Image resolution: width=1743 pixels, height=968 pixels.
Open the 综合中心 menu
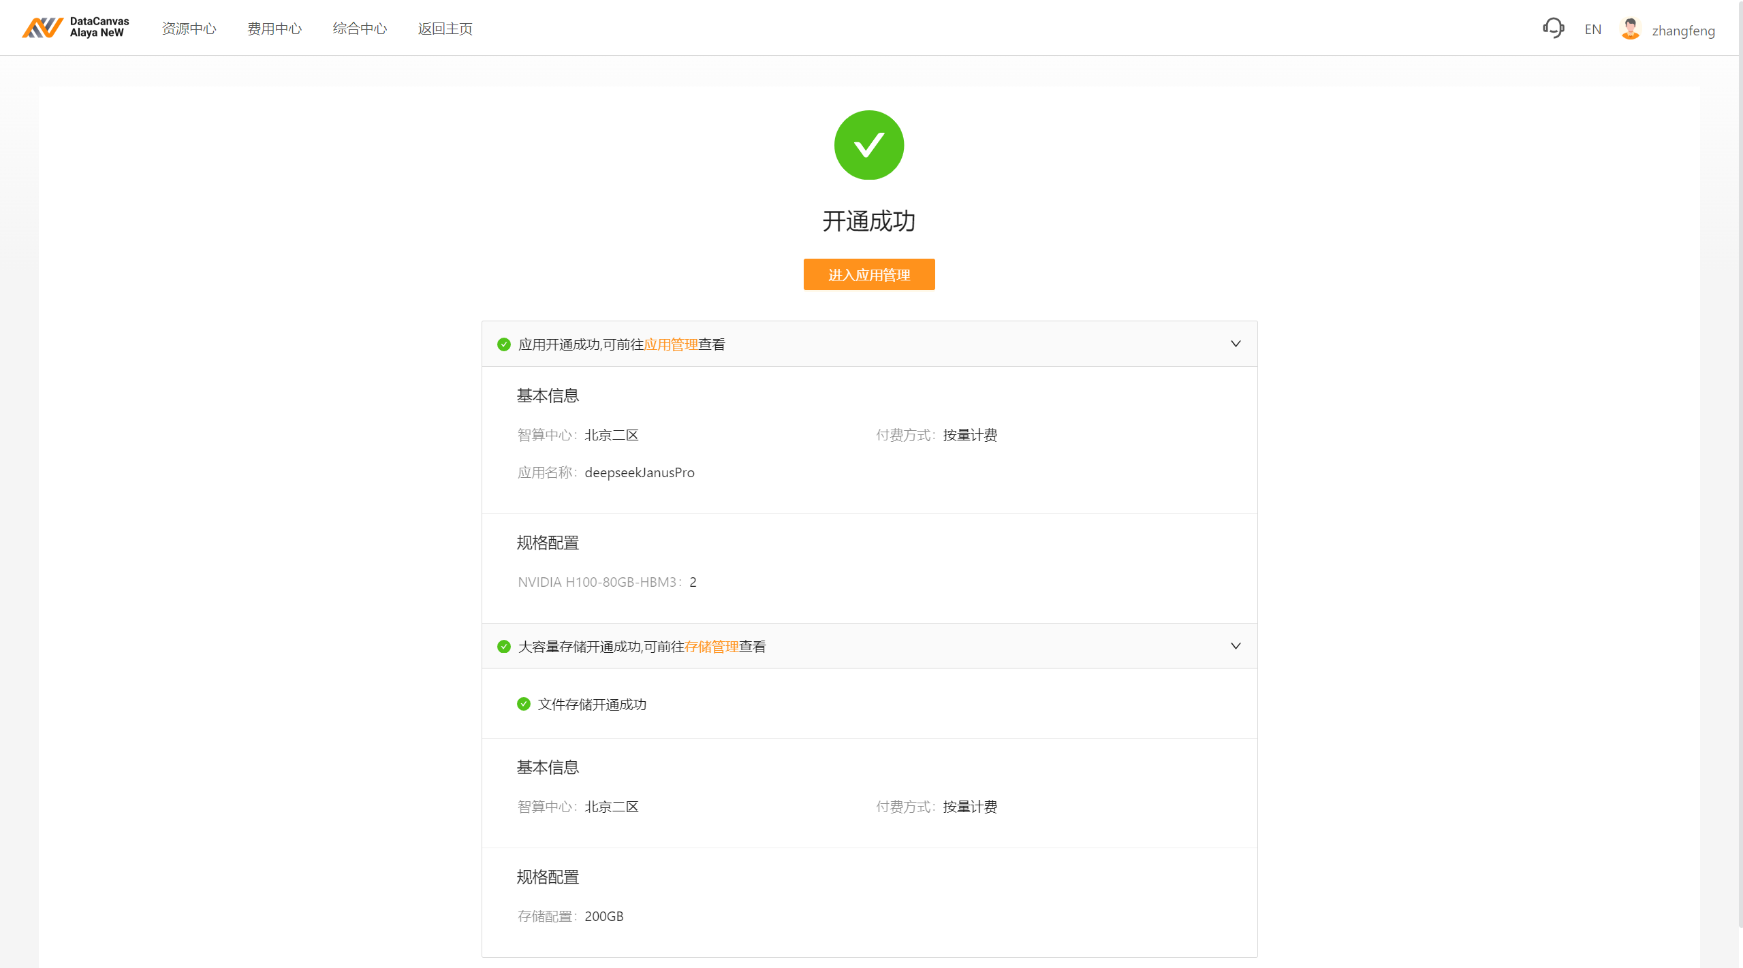(x=360, y=29)
